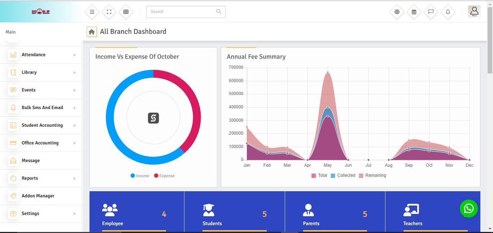Open the Message menu item

31,161
